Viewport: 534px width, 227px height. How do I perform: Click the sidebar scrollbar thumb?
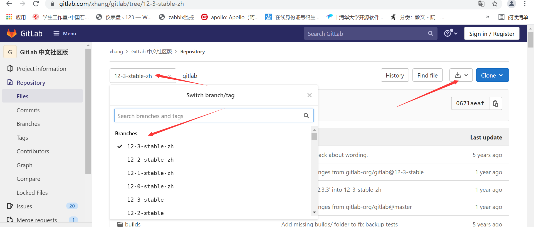click(x=88, y=111)
